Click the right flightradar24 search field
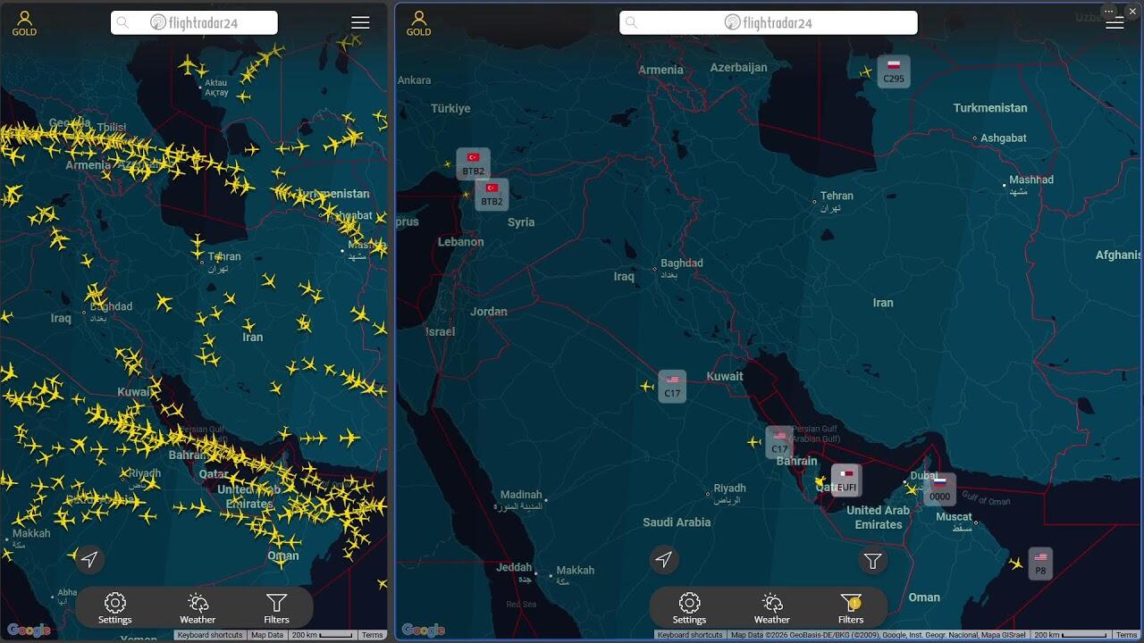 [x=769, y=23]
